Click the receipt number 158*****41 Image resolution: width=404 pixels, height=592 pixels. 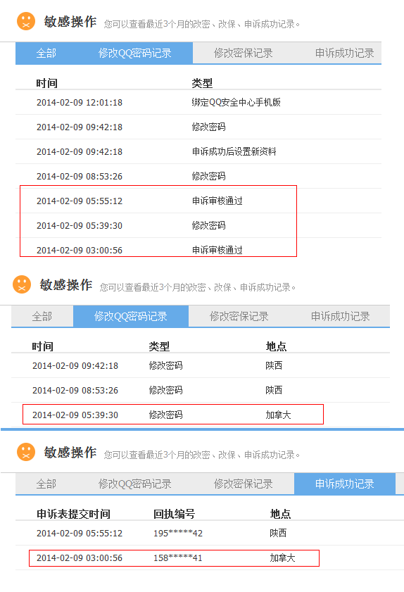(178, 558)
